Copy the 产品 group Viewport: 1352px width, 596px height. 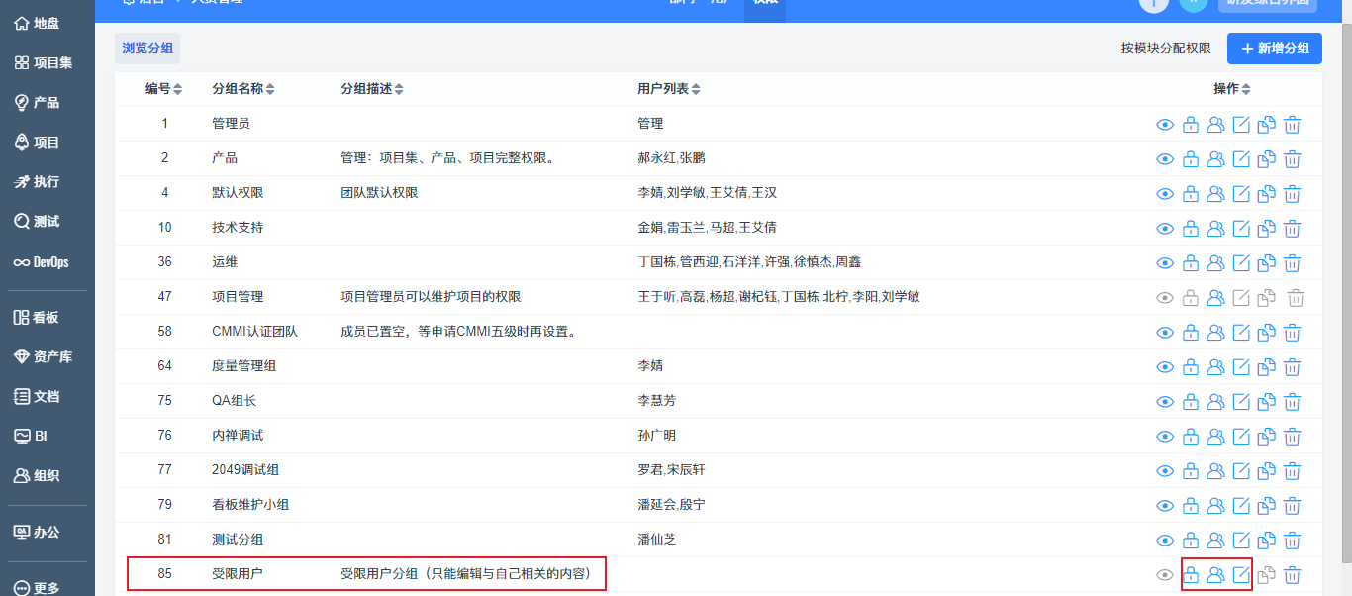pos(1266,159)
